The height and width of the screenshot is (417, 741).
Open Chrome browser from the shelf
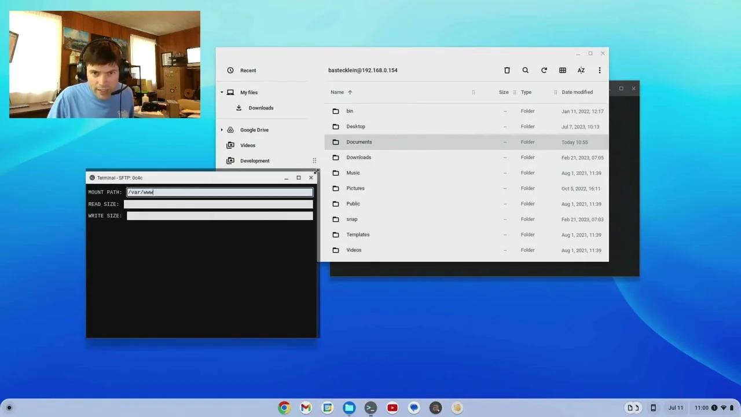(284, 408)
